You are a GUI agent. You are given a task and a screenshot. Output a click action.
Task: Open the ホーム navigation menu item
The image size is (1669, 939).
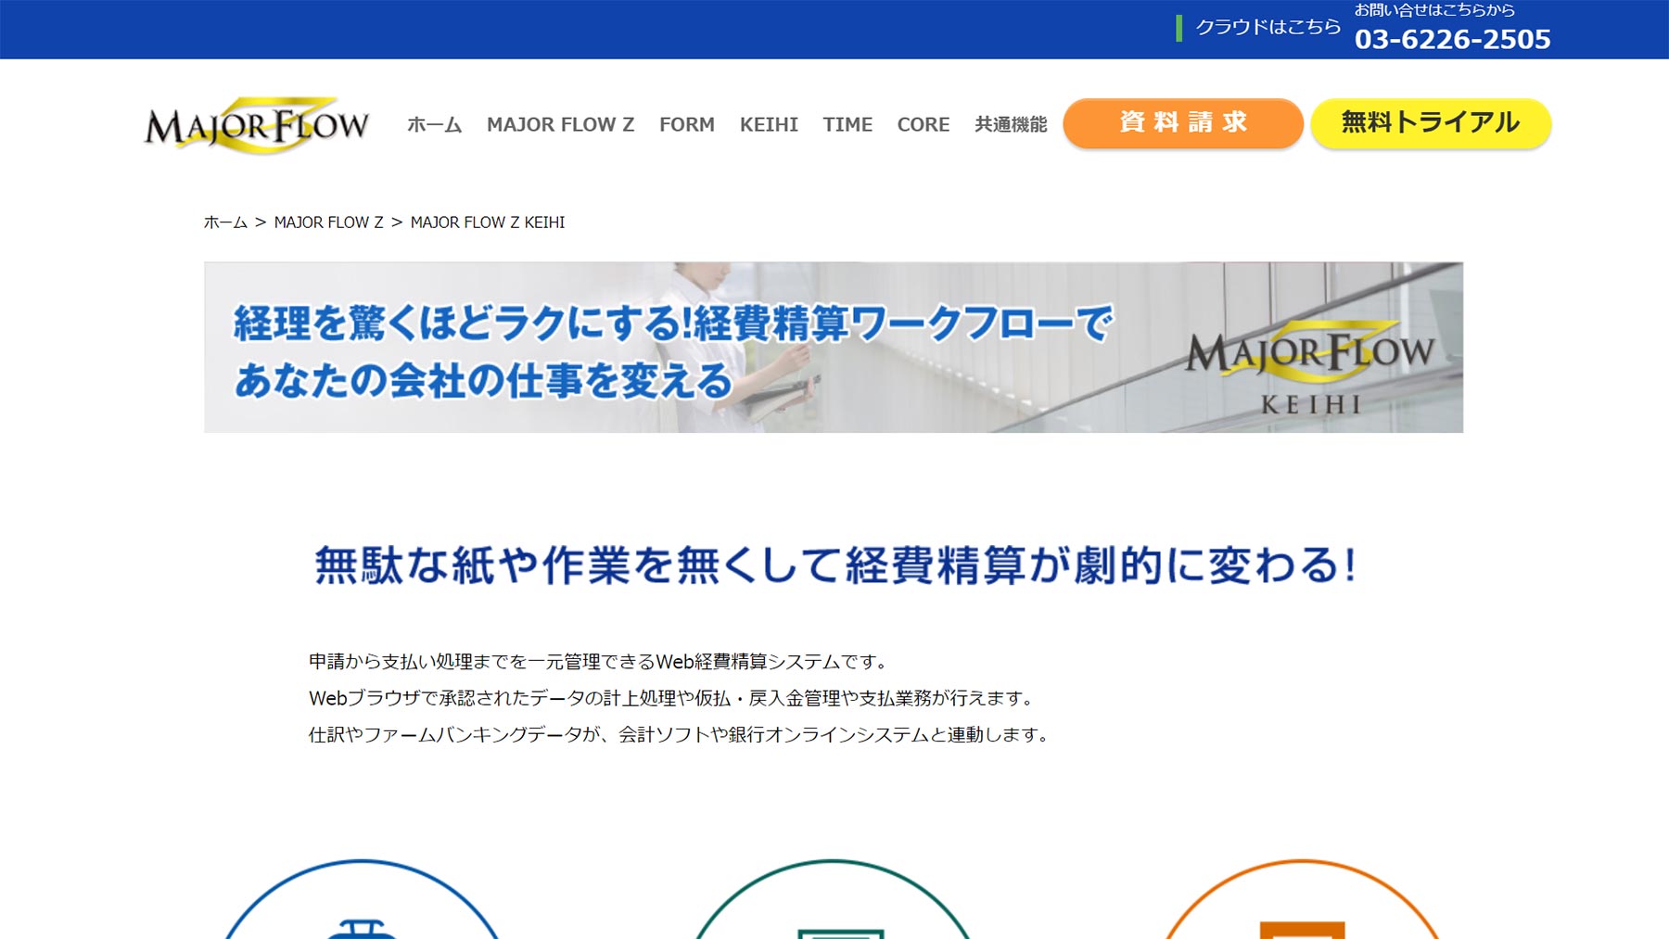point(434,124)
